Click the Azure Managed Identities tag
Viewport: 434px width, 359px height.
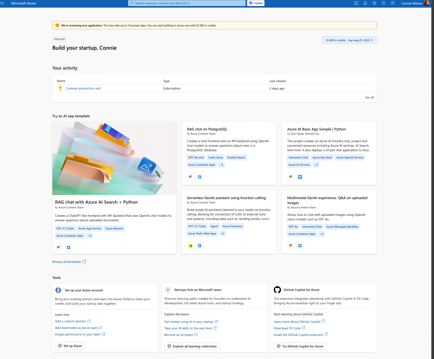342,227
